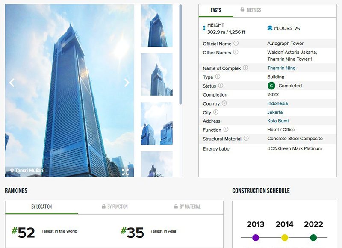Screen dimensions: 342x248
Task: Select the By Location rankings tab
Action: click(41, 207)
